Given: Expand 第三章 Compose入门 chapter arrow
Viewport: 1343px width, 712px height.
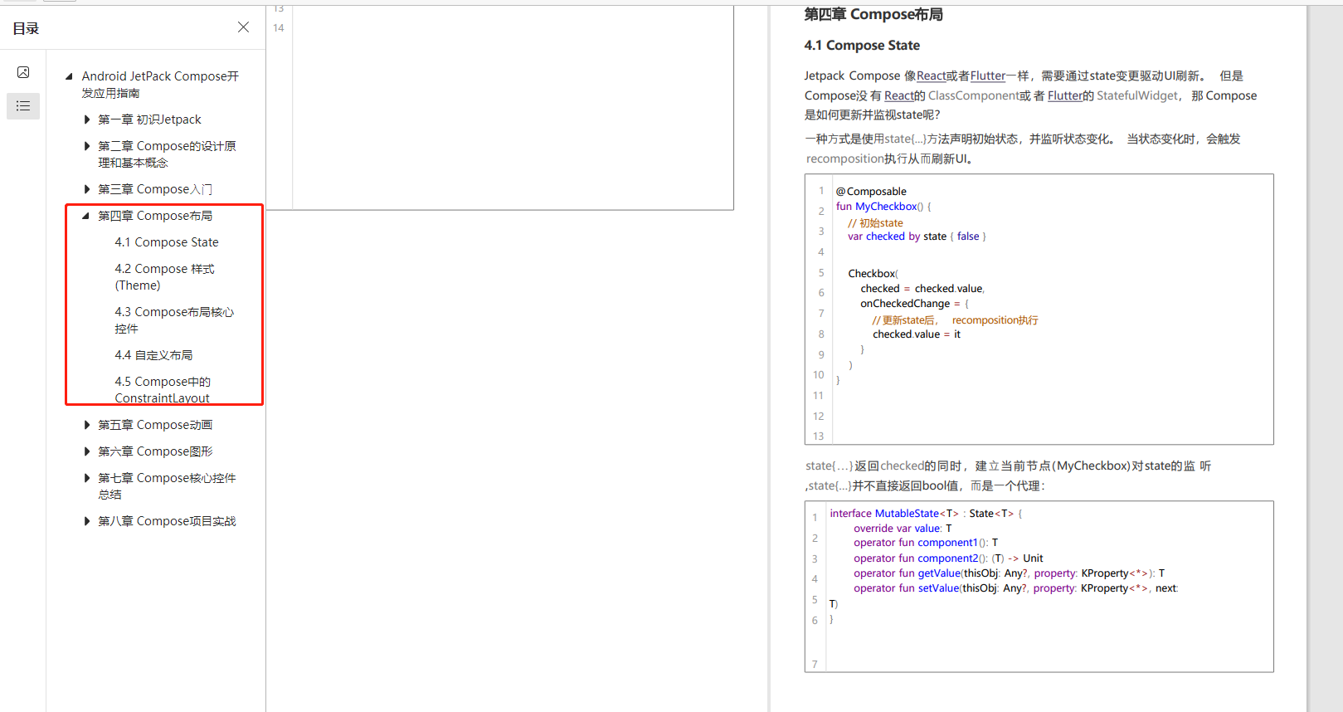Looking at the screenshot, I should tap(86, 189).
